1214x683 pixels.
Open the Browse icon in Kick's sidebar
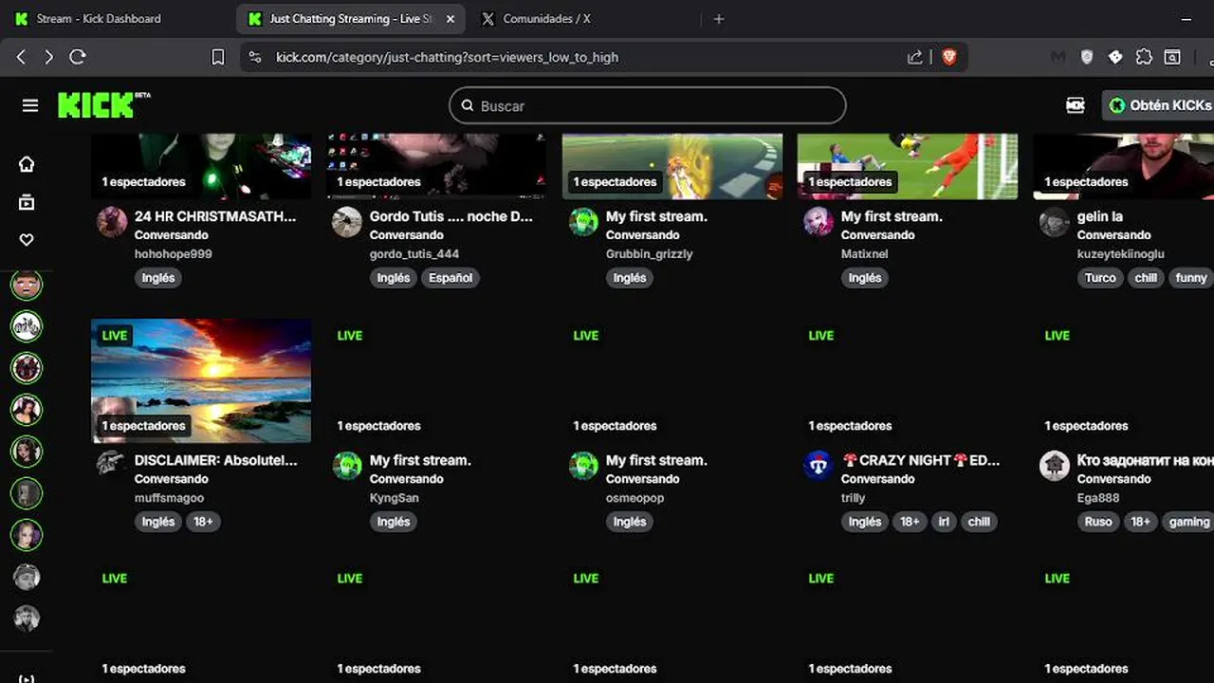(x=27, y=202)
